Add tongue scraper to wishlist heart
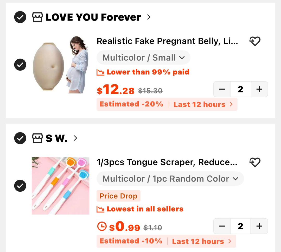Viewport: 281px width, 252px height. point(255,162)
